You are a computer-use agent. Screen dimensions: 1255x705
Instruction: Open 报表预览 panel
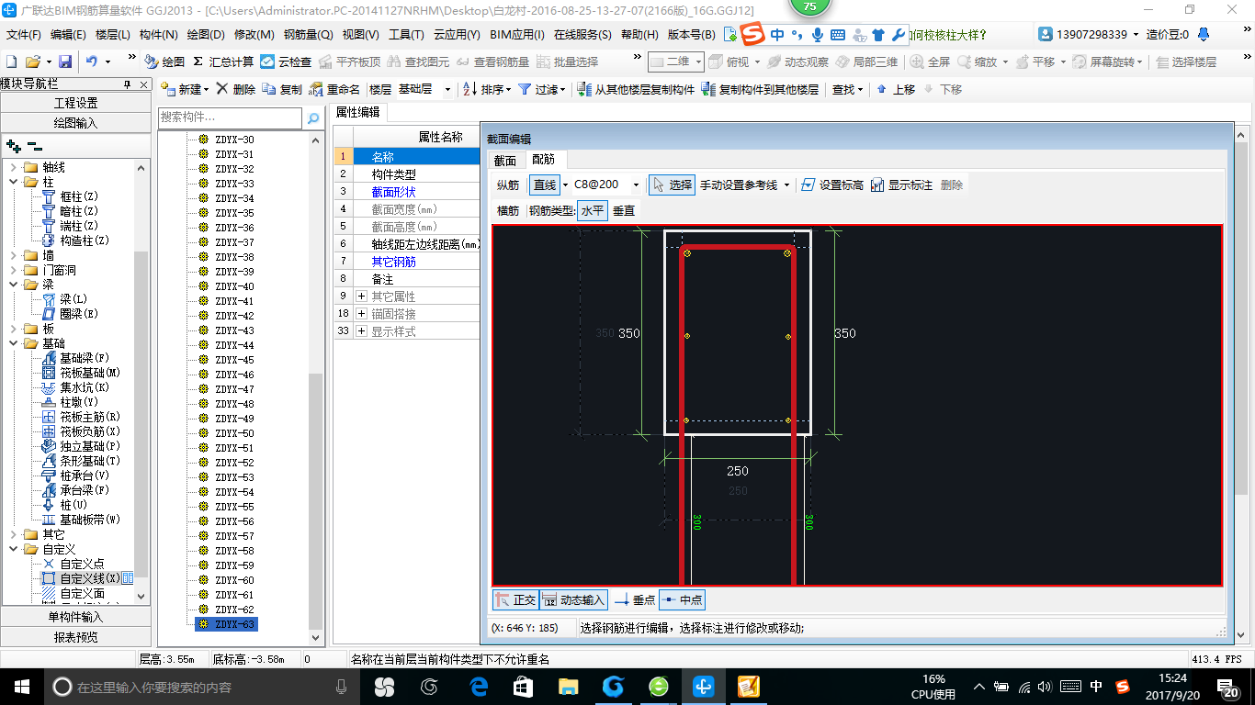point(75,637)
